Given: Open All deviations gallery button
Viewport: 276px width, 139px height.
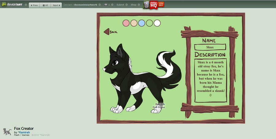Looking at the screenshot, I should [45, 5].
